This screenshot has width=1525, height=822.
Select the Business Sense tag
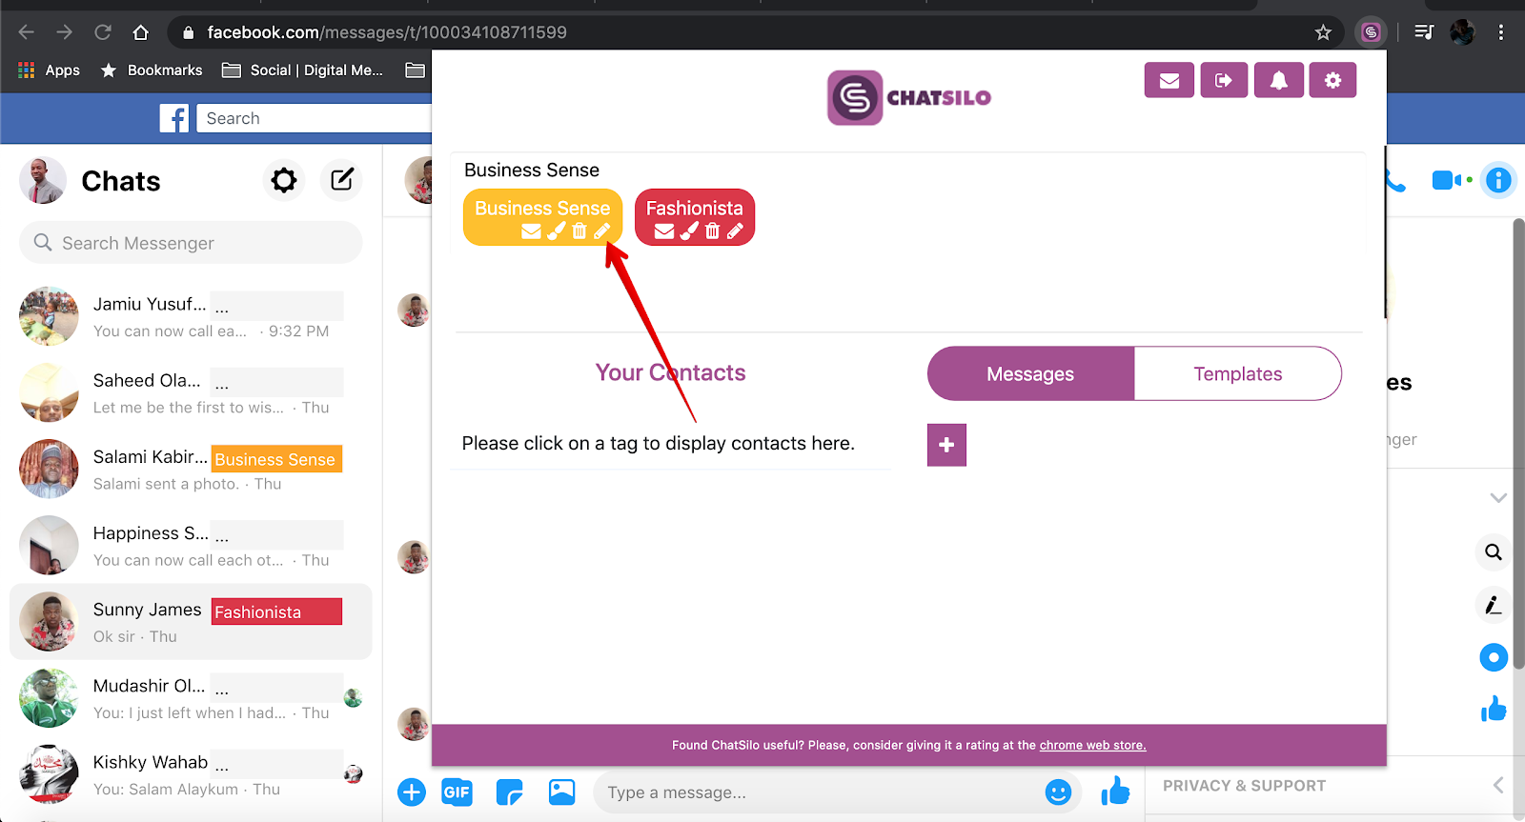click(x=542, y=208)
